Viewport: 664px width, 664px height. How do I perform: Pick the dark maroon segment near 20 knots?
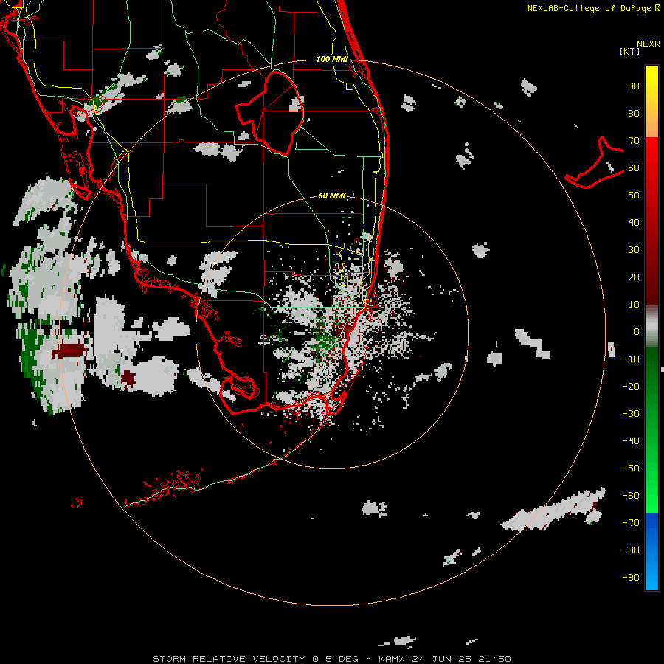click(651, 277)
